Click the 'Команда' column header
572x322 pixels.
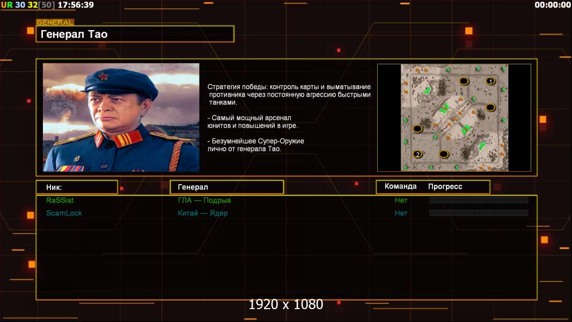click(400, 186)
